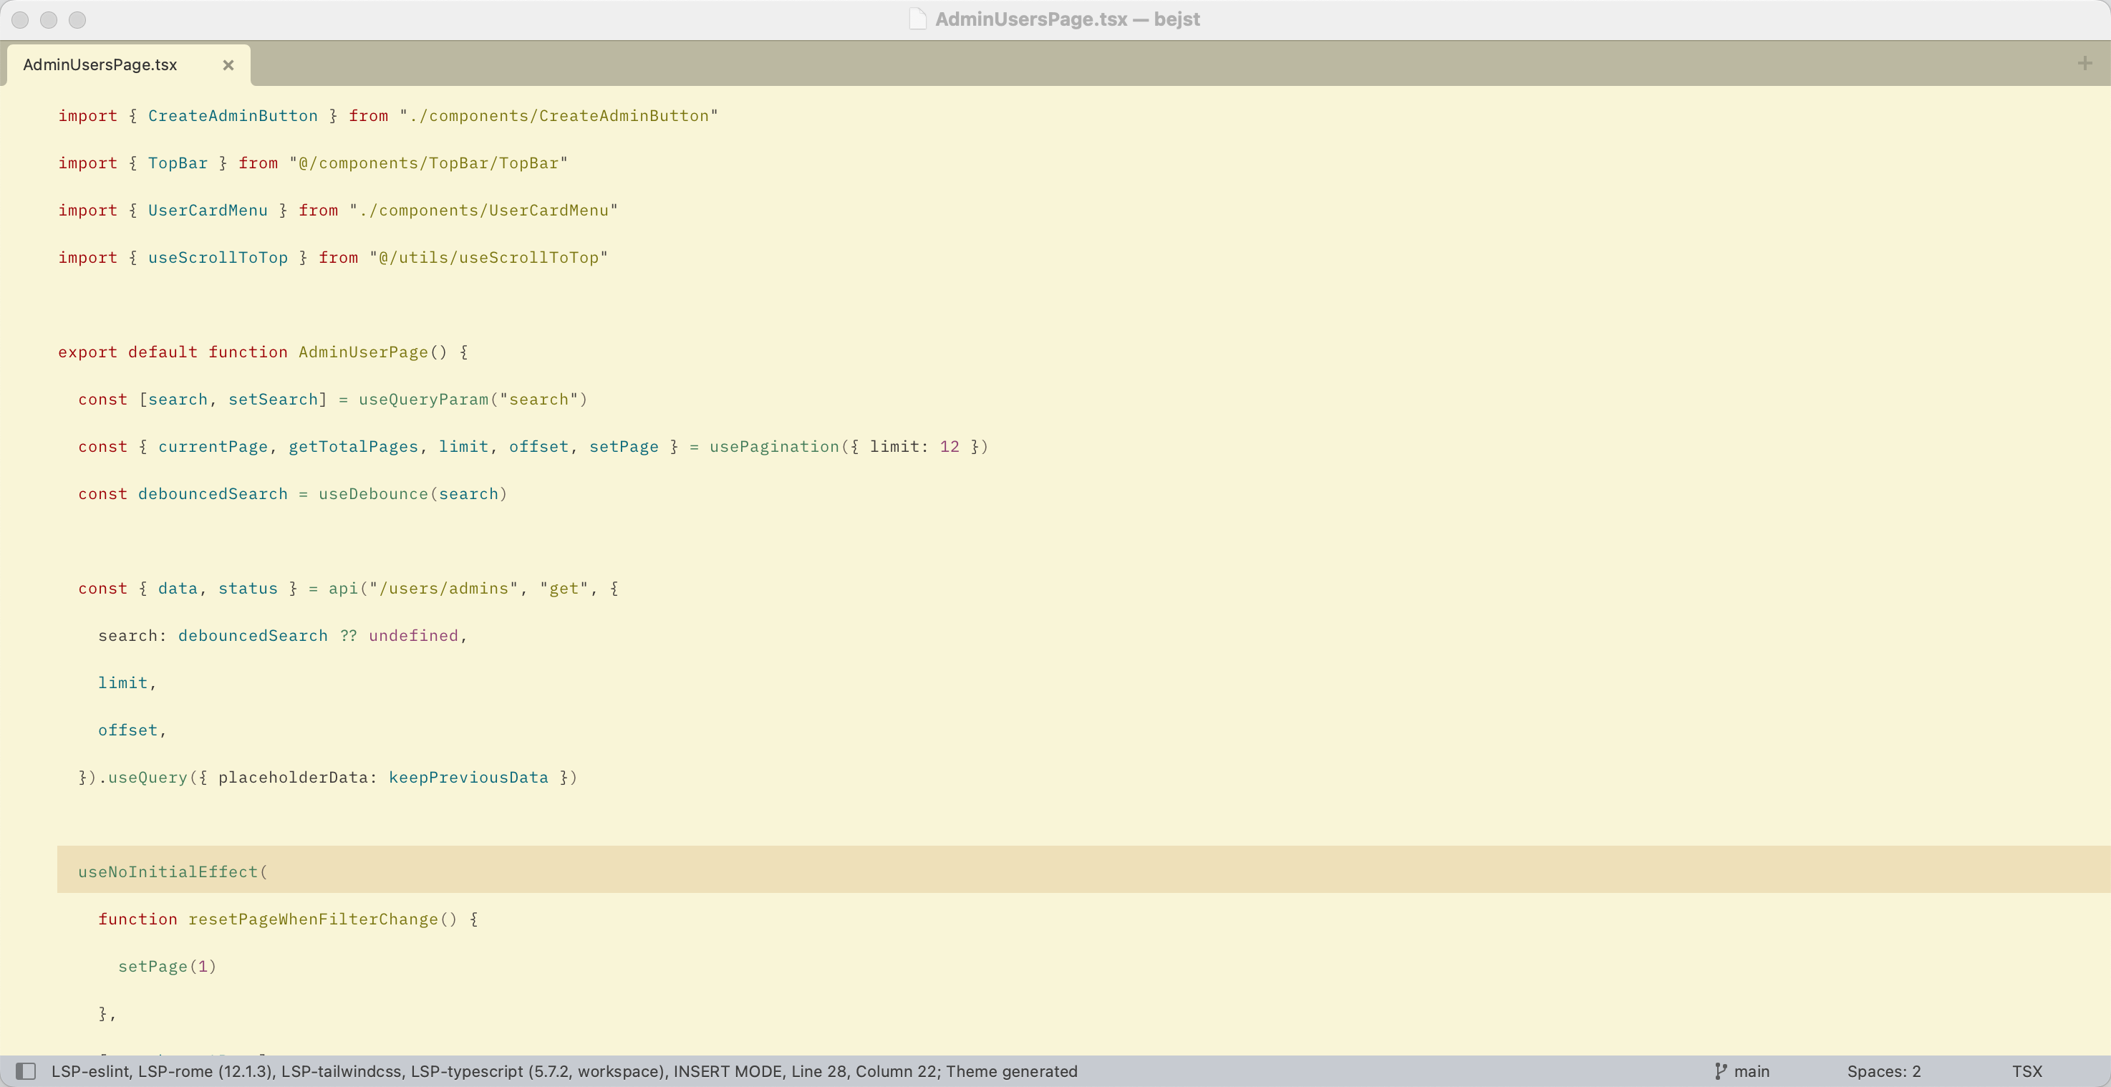Click the document icon in title bar
This screenshot has height=1087, width=2111.
click(x=918, y=19)
